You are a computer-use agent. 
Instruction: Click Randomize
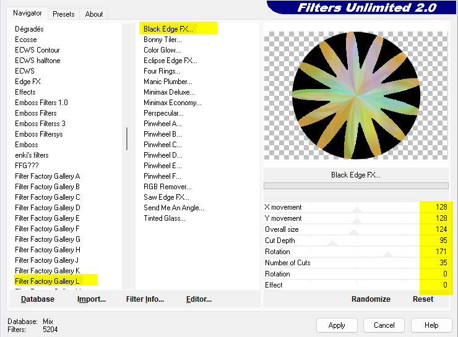click(x=371, y=299)
